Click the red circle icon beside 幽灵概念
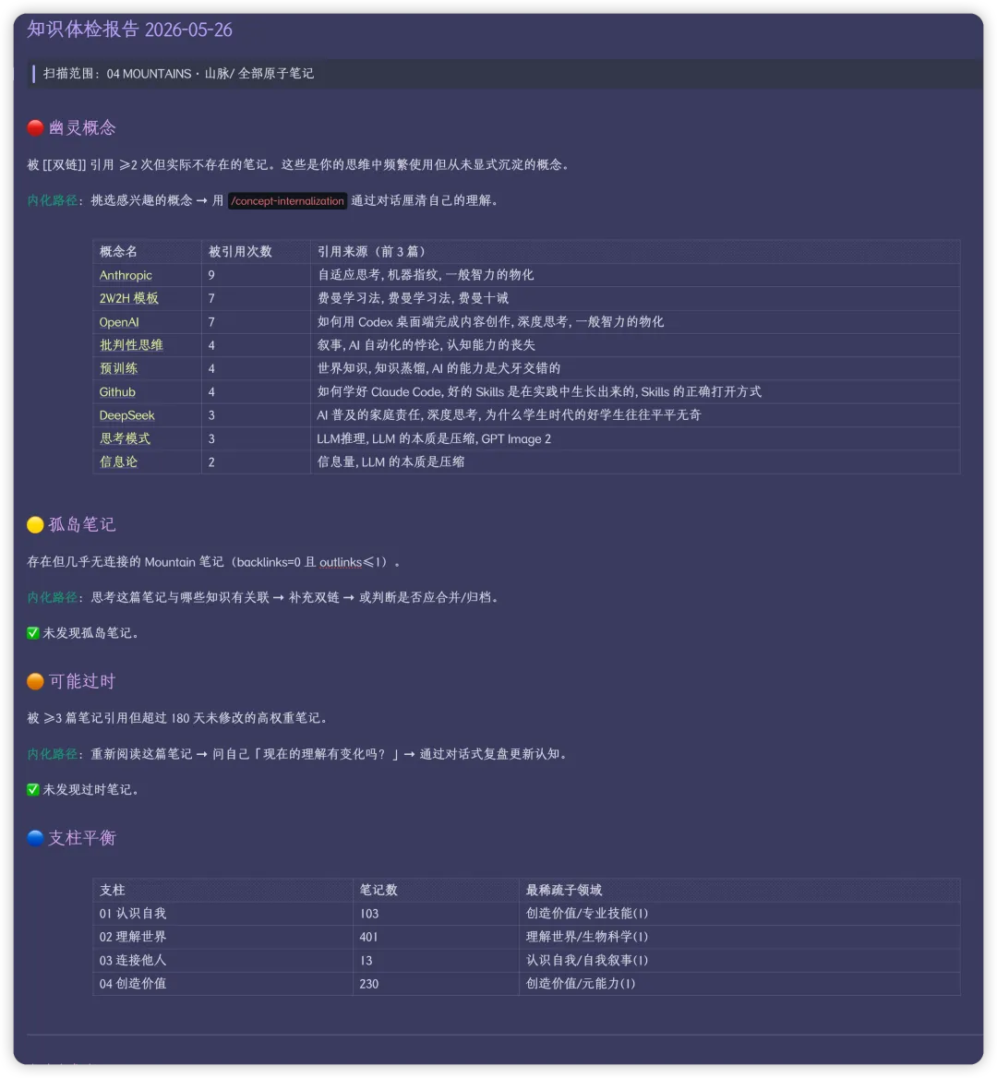Viewport: 997px width, 1078px height. coord(35,128)
